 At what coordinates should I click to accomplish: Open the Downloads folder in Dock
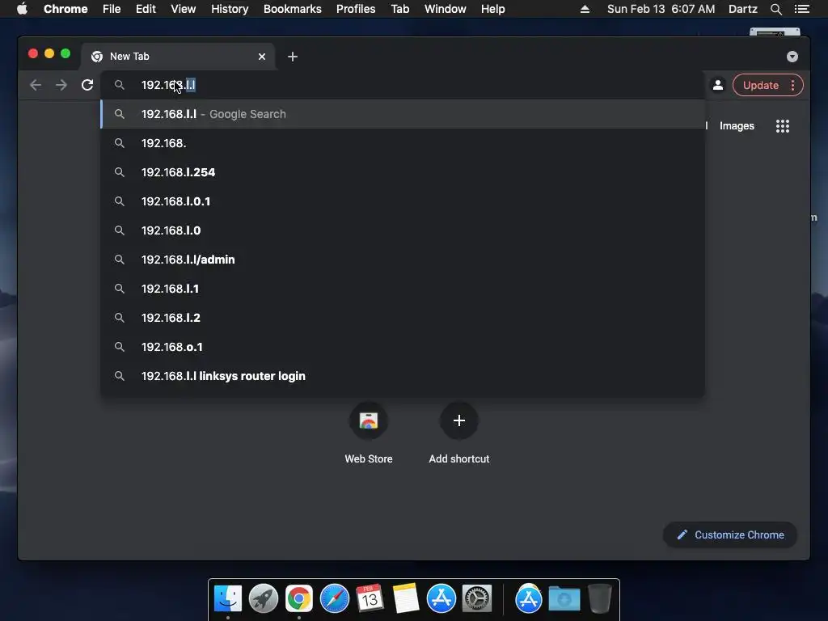click(564, 599)
